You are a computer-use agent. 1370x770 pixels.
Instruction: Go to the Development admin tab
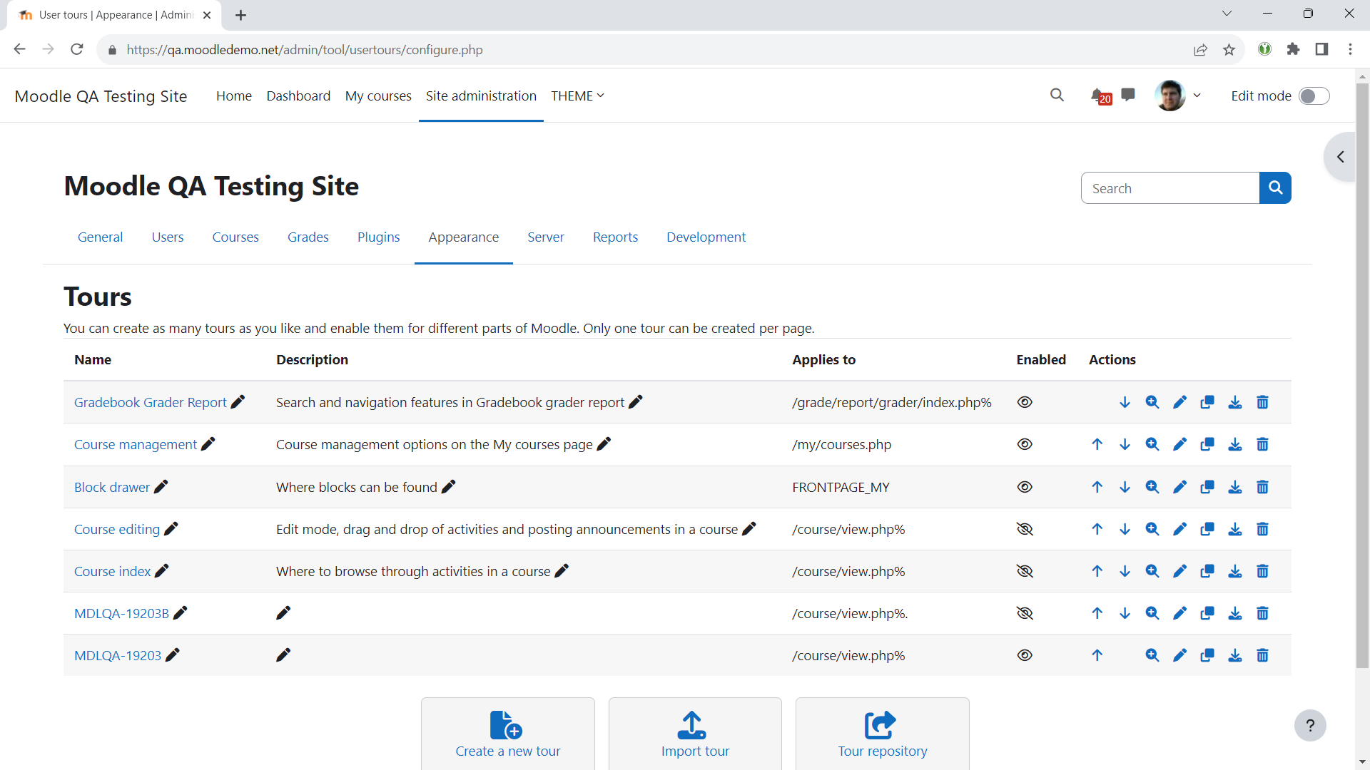point(706,237)
